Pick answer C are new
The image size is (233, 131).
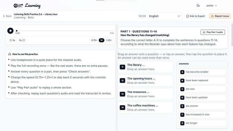pyautogui.click(x=202, y=89)
